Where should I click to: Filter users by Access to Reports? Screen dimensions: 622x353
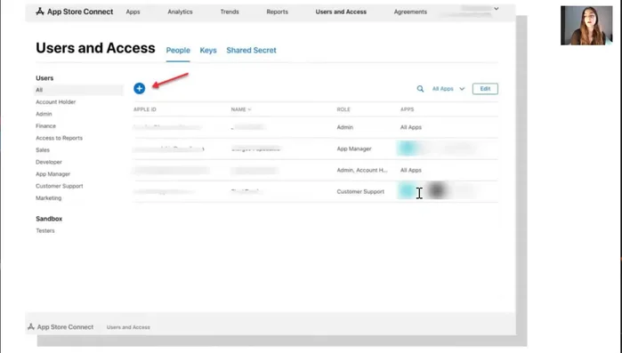tap(59, 138)
